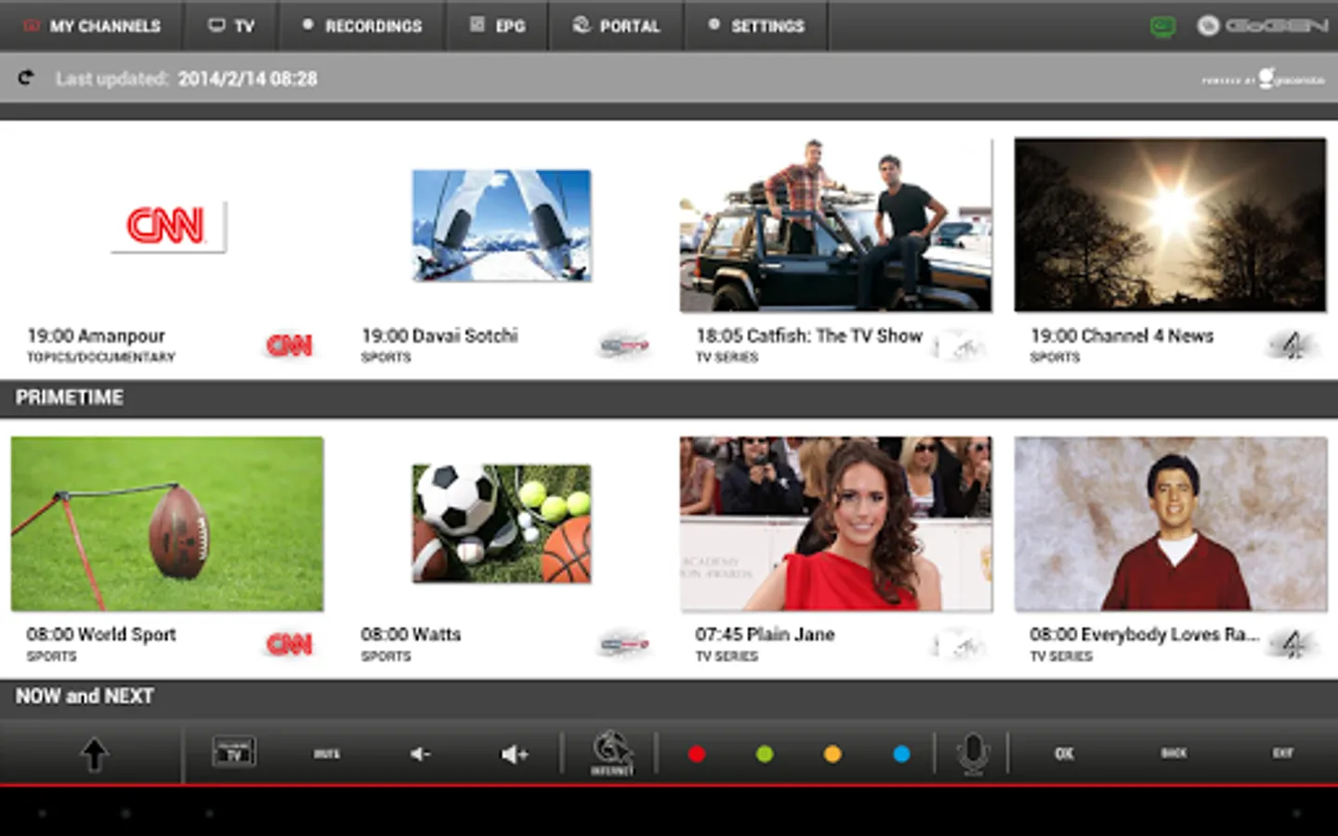Select the '18:05 Catfish: The TV Show' title
This screenshot has width=1338, height=836.
[809, 335]
